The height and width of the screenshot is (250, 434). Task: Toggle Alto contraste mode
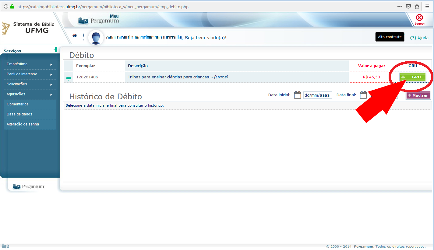coord(390,37)
